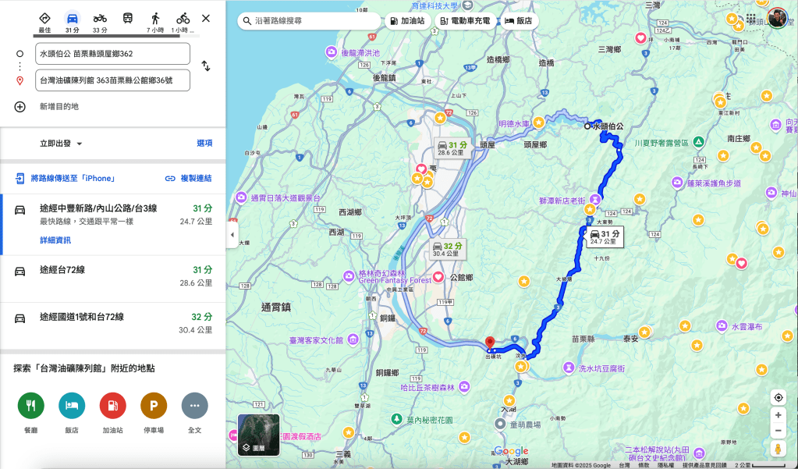798x469 pixels.
Task: Choose the public transit mode icon
Action: pos(127,18)
